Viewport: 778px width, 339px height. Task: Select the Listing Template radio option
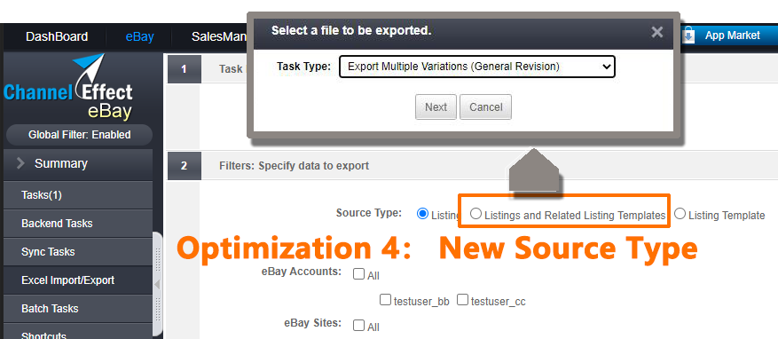[680, 214]
